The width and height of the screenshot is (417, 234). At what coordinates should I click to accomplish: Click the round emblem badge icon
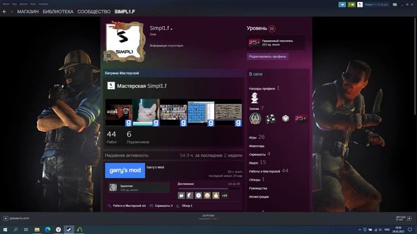coord(255,118)
